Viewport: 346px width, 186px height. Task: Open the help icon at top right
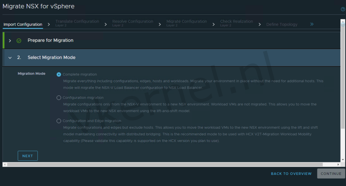(x=343, y=9)
